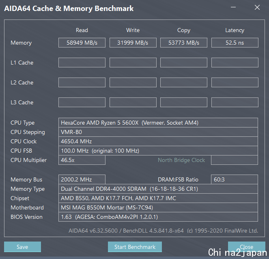Screen dimensions: 269x259
Task: Click the North Bridge Clock label
Action: click(x=181, y=160)
